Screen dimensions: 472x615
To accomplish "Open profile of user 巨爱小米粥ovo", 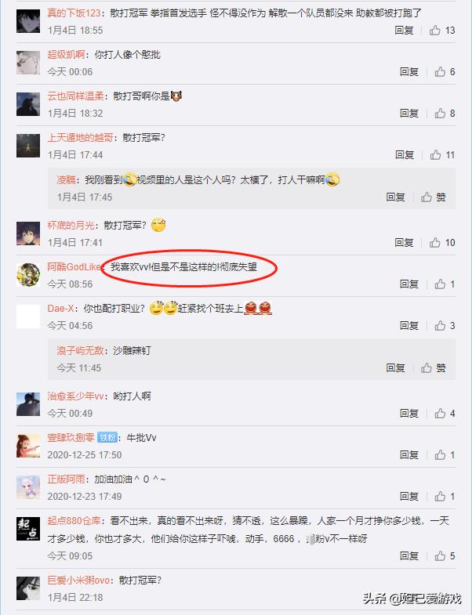I will click(78, 580).
